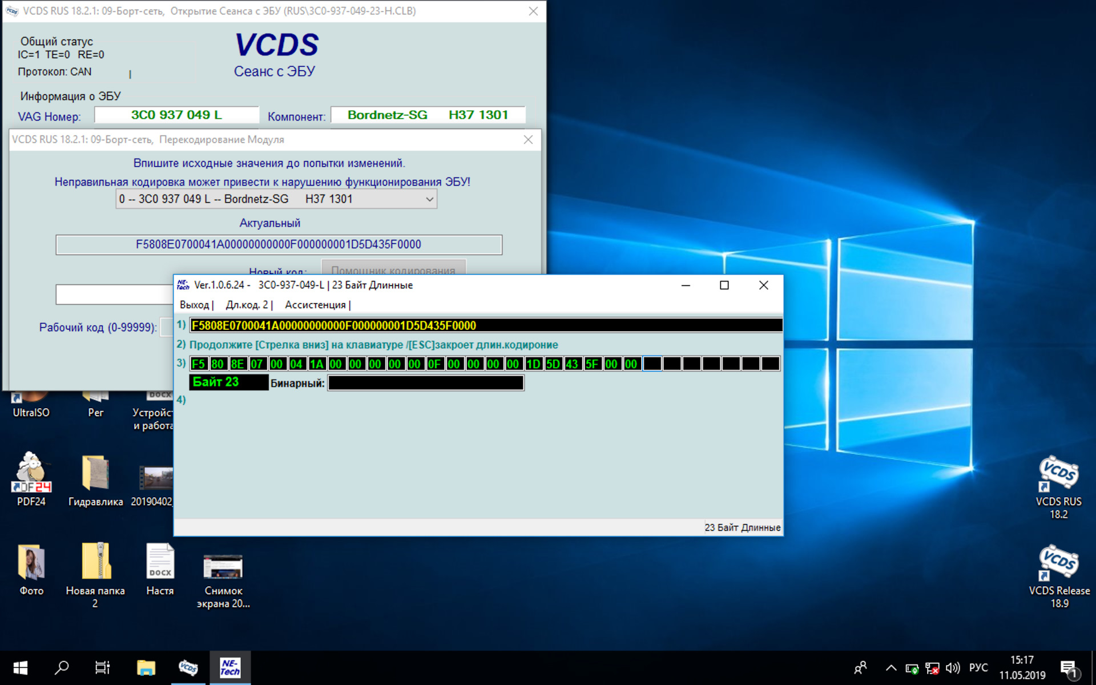Click the battery status tray icon
Viewport: 1096px width, 685px height.
tap(912, 668)
